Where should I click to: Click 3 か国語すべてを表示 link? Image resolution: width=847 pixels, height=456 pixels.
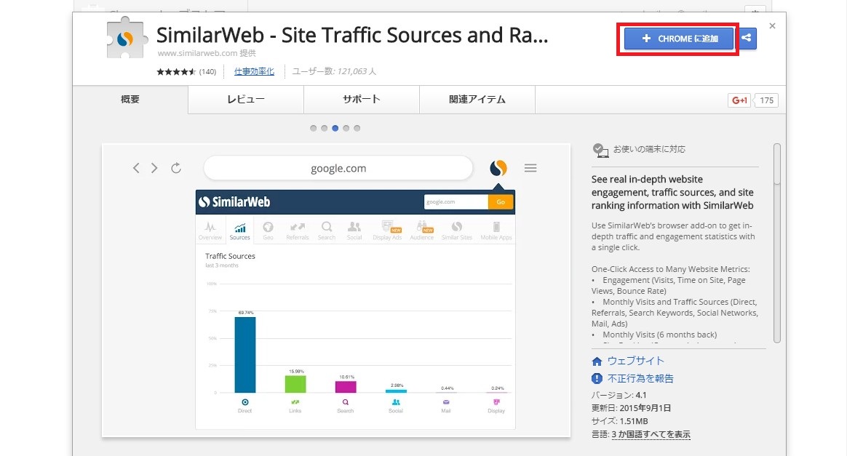pos(651,434)
